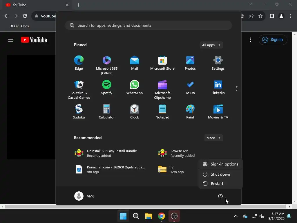
Task: Open Chrome side panel
Action: click(x=272, y=16)
